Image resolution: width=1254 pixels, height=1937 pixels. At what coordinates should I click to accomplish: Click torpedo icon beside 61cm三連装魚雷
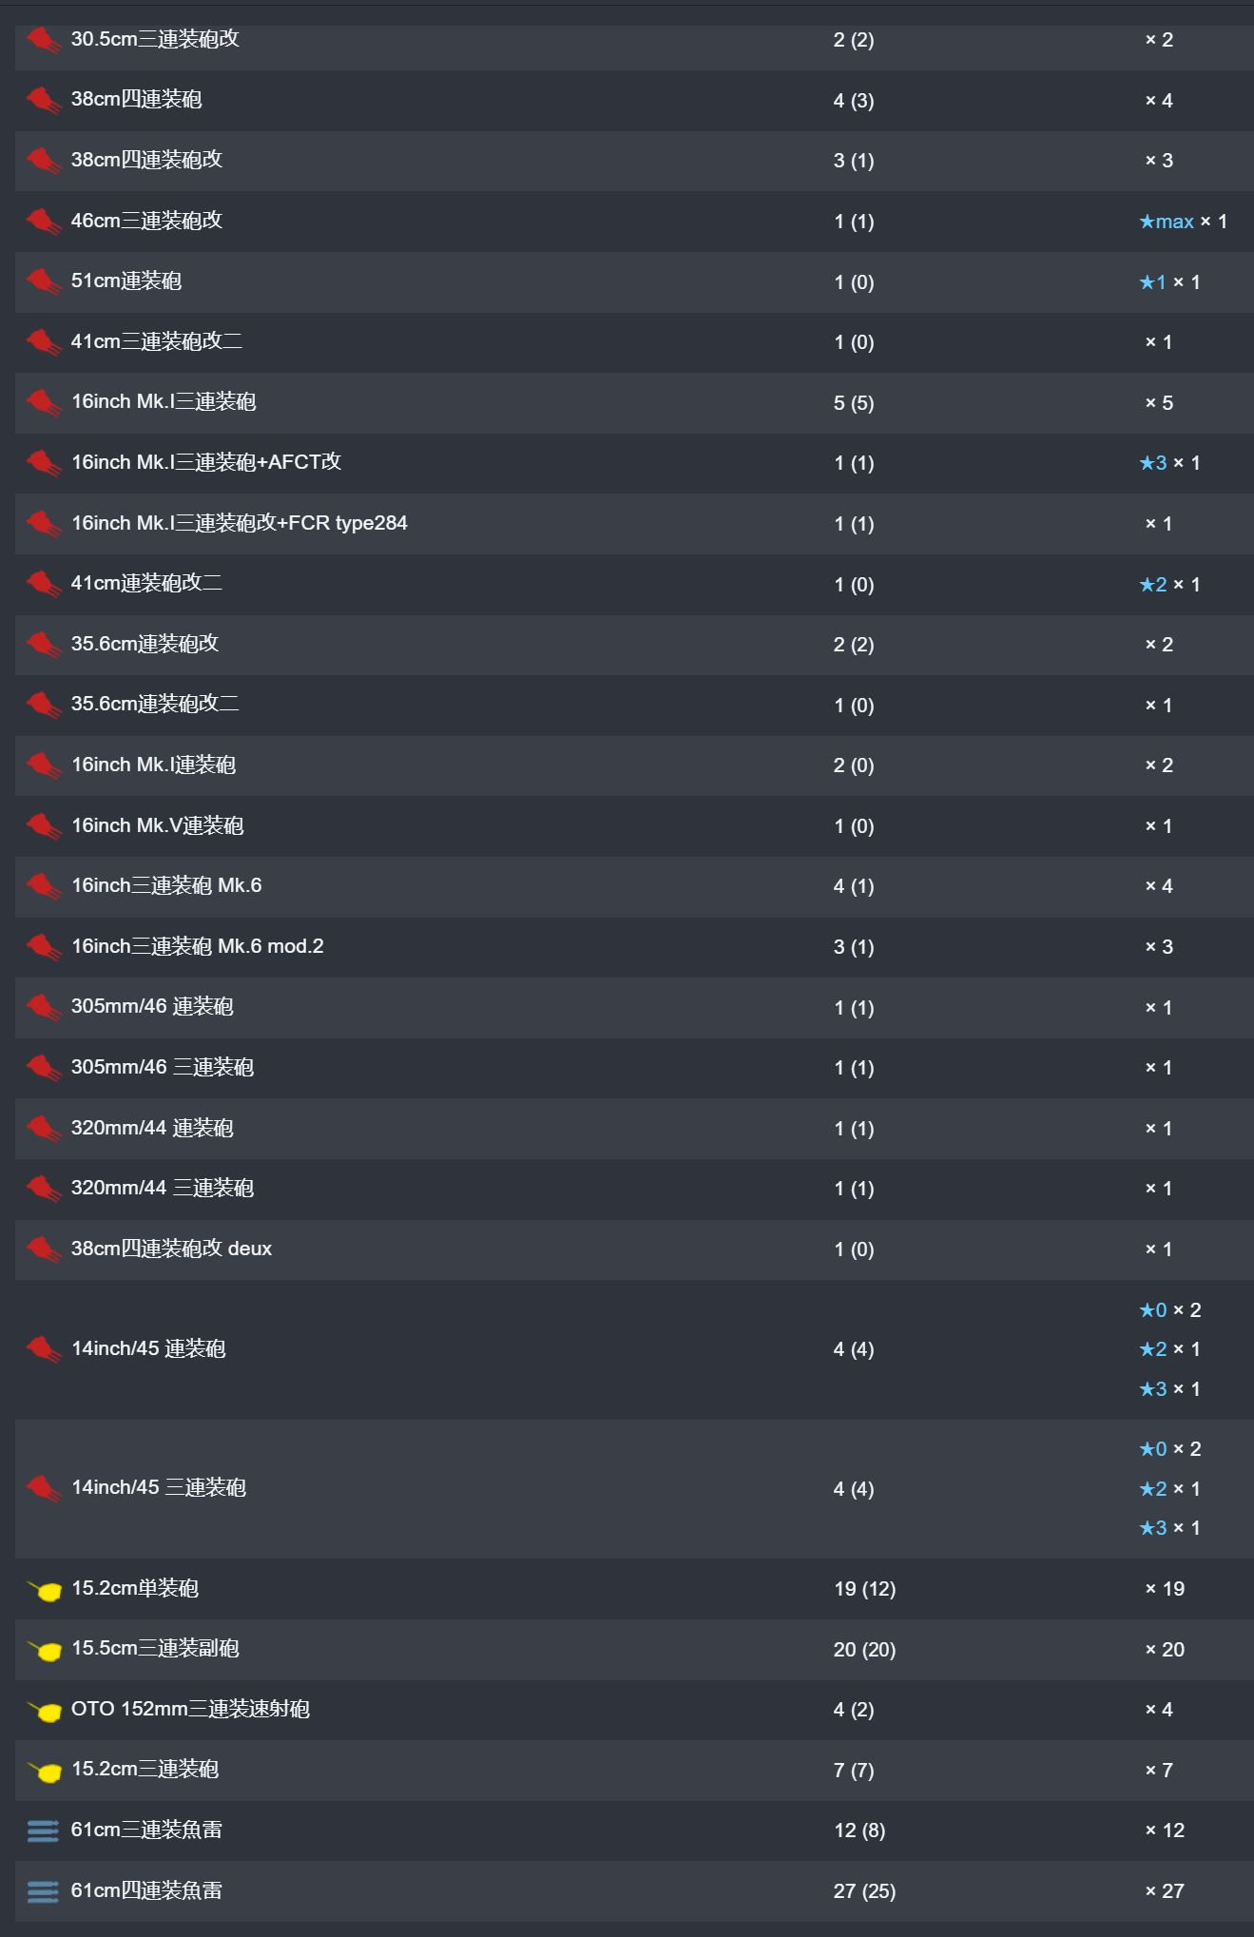click(x=43, y=1830)
